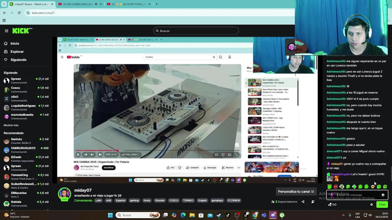Select the Shooter tag
The height and width of the screenshot is (220, 392).
[x=160, y=200]
